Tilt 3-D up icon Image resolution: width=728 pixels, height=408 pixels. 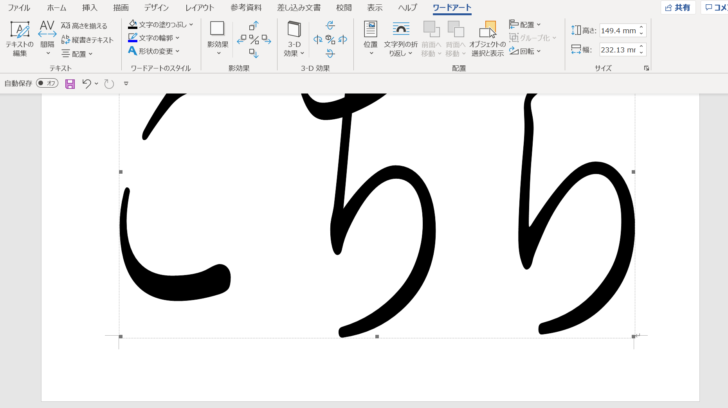click(330, 26)
